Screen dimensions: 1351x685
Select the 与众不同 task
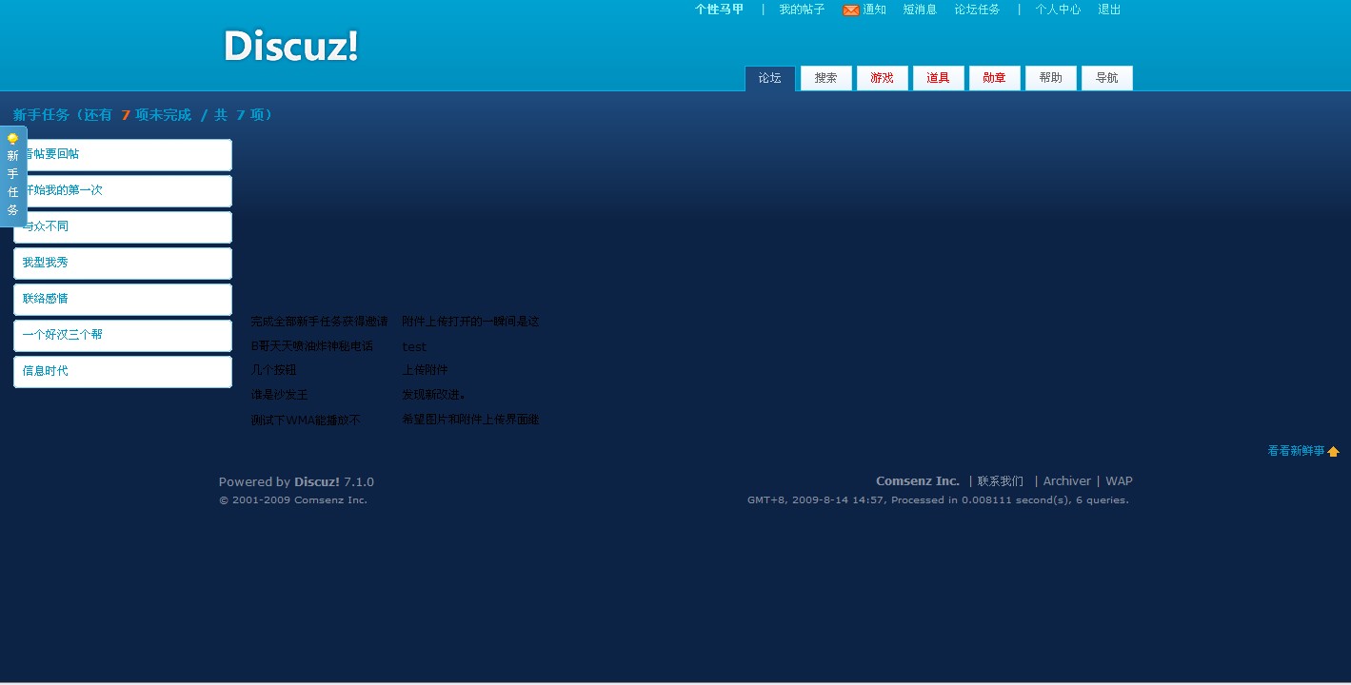123,226
